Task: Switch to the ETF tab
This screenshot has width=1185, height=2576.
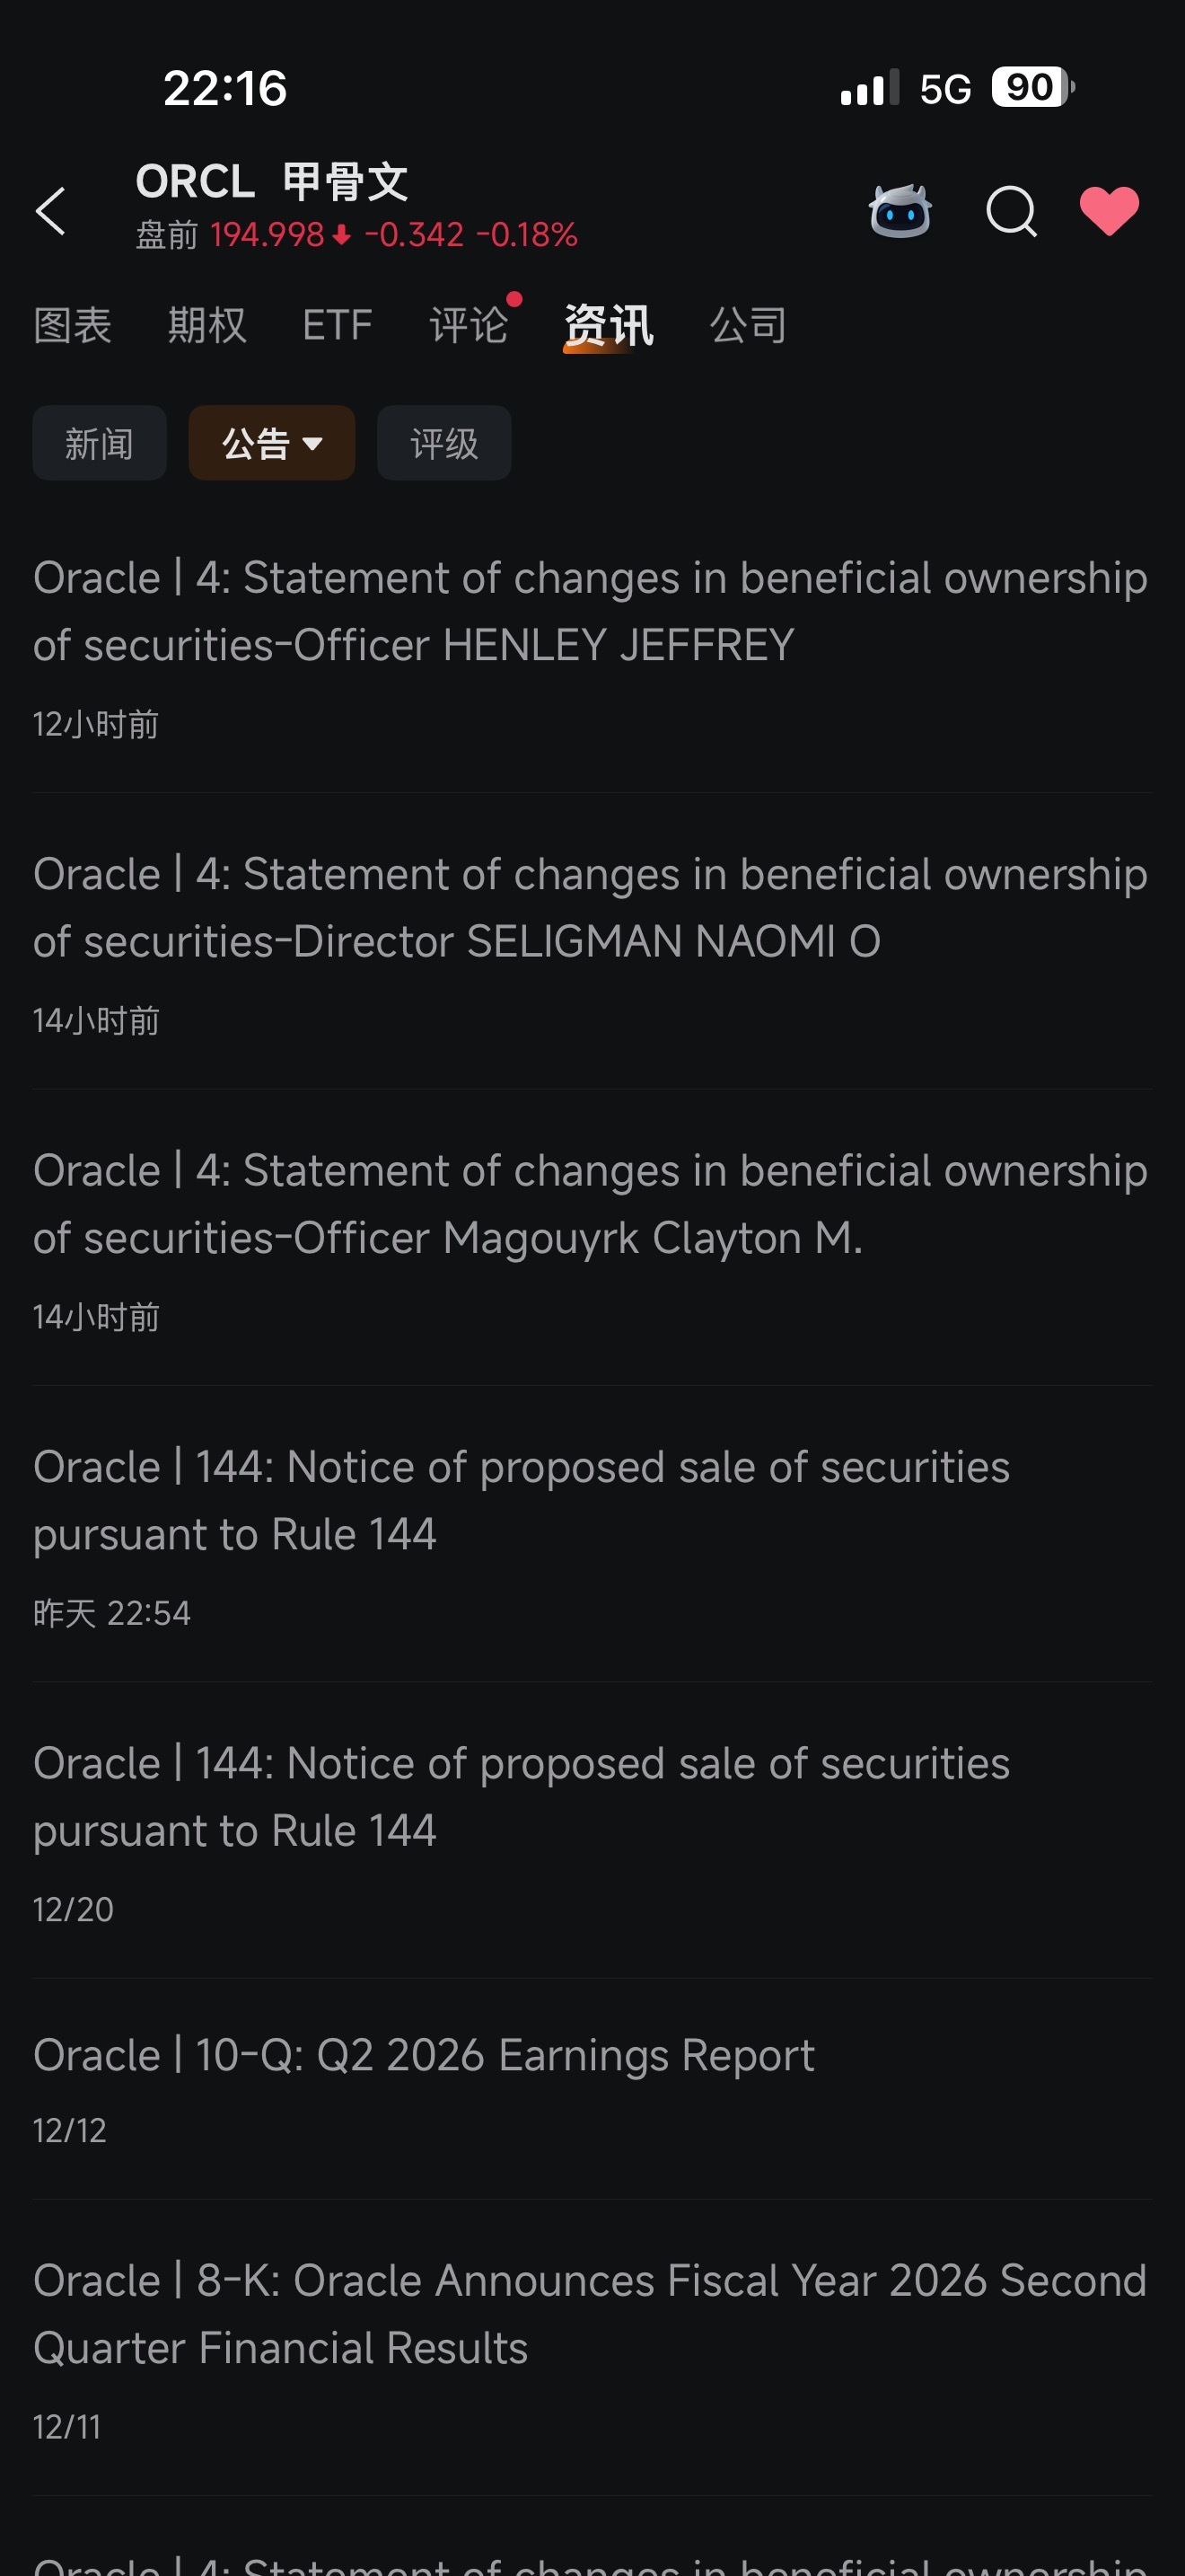Action: (x=337, y=325)
